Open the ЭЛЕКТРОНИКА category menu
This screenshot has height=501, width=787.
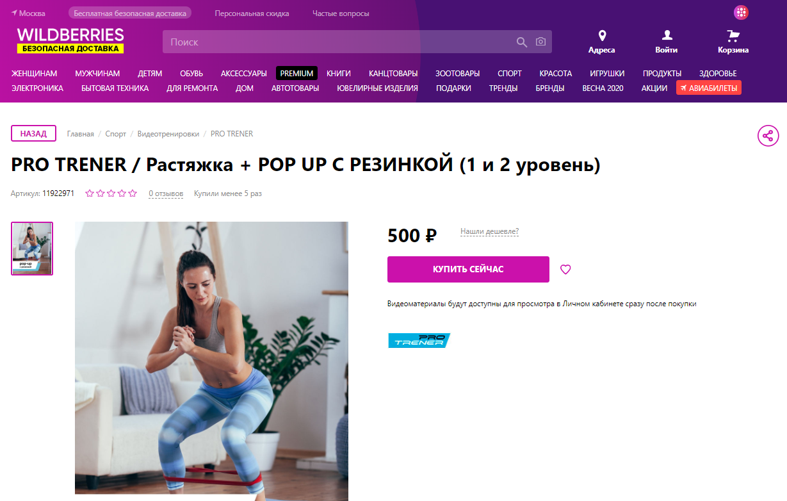[x=37, y=88]
